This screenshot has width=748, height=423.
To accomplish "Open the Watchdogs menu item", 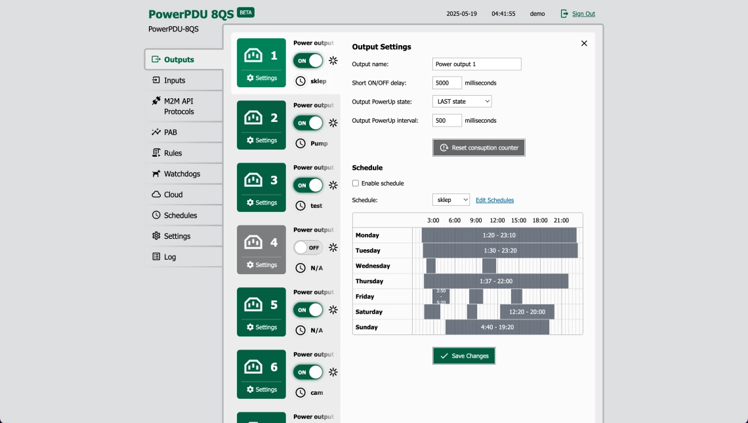I will pos(182,174).
